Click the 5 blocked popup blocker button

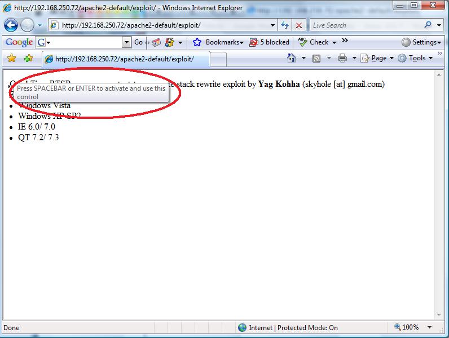pyautogui.click(x=269, y=42)
